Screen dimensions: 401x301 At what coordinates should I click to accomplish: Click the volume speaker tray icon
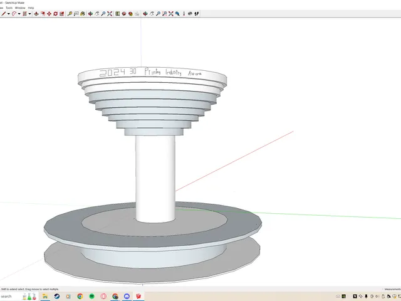tap(377, 297)
